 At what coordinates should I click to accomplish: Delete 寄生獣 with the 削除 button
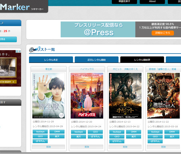49,147
